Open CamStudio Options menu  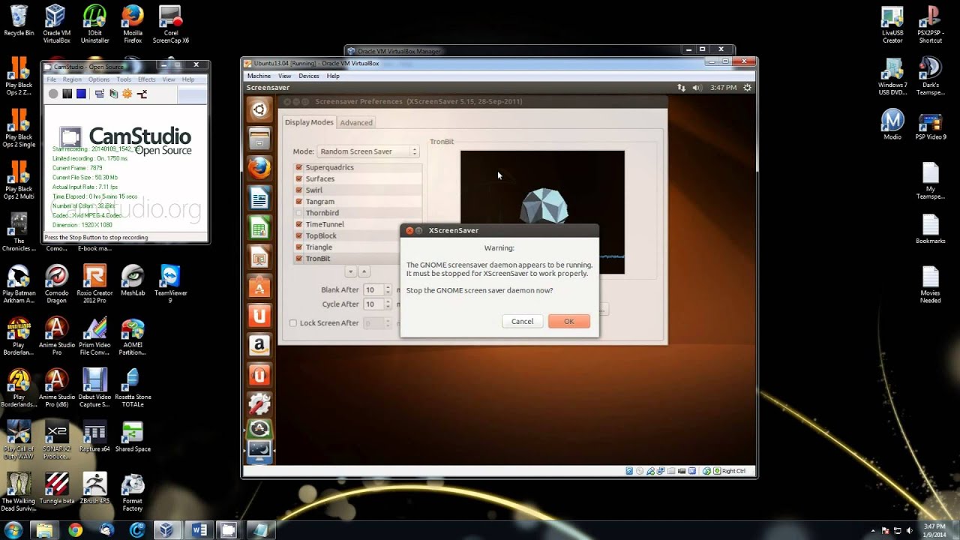(99, 79)
